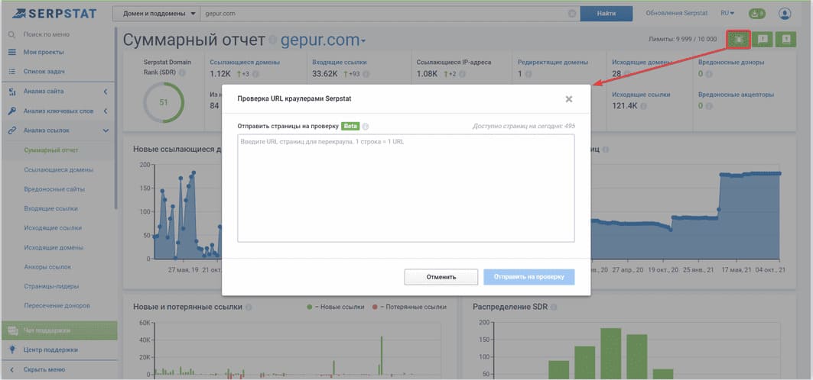Open Центр поддержки in the sidebar
813x380 pixels.
(50, 349)
